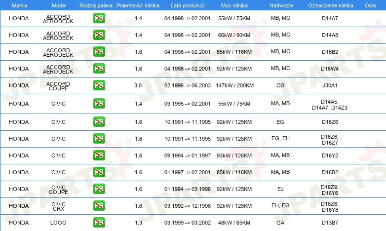This screenshot has width=386, height=231.
Task: Click engine code D16Y2
Action: point(330,155)
